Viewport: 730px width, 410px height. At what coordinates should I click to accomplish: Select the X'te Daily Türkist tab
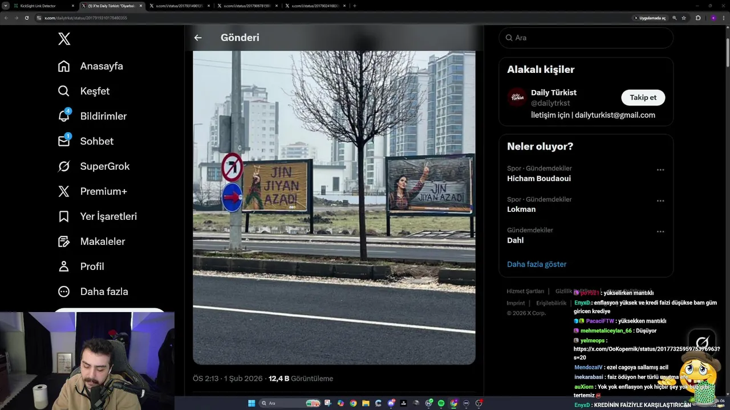coord(111,6)
